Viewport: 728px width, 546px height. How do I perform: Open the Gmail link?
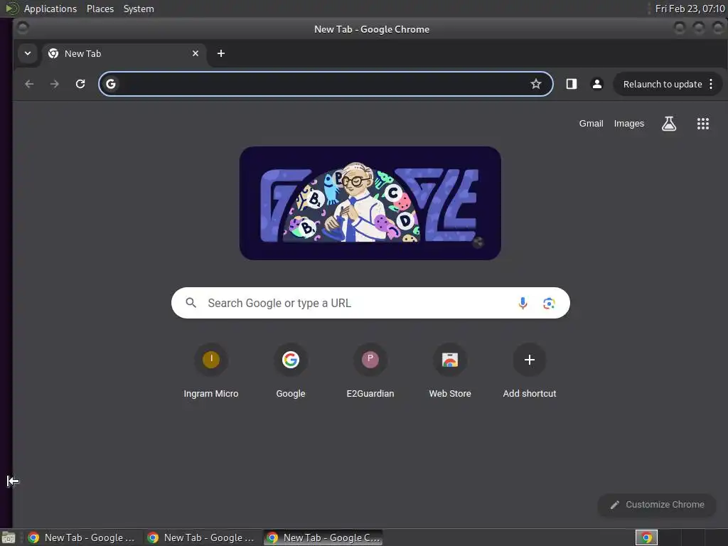pos(591,124)
